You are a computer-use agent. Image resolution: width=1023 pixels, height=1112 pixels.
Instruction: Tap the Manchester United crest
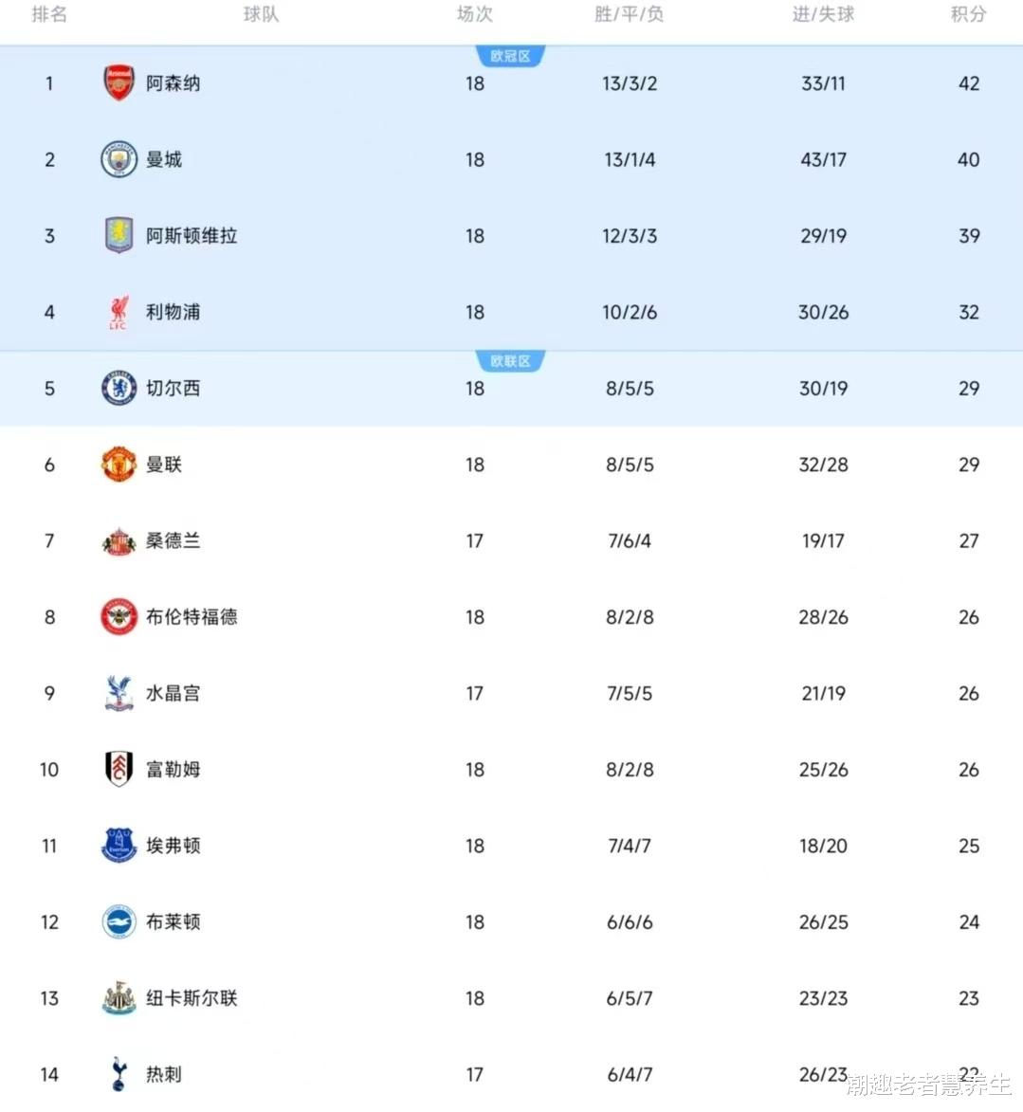(x=119, y=465)
